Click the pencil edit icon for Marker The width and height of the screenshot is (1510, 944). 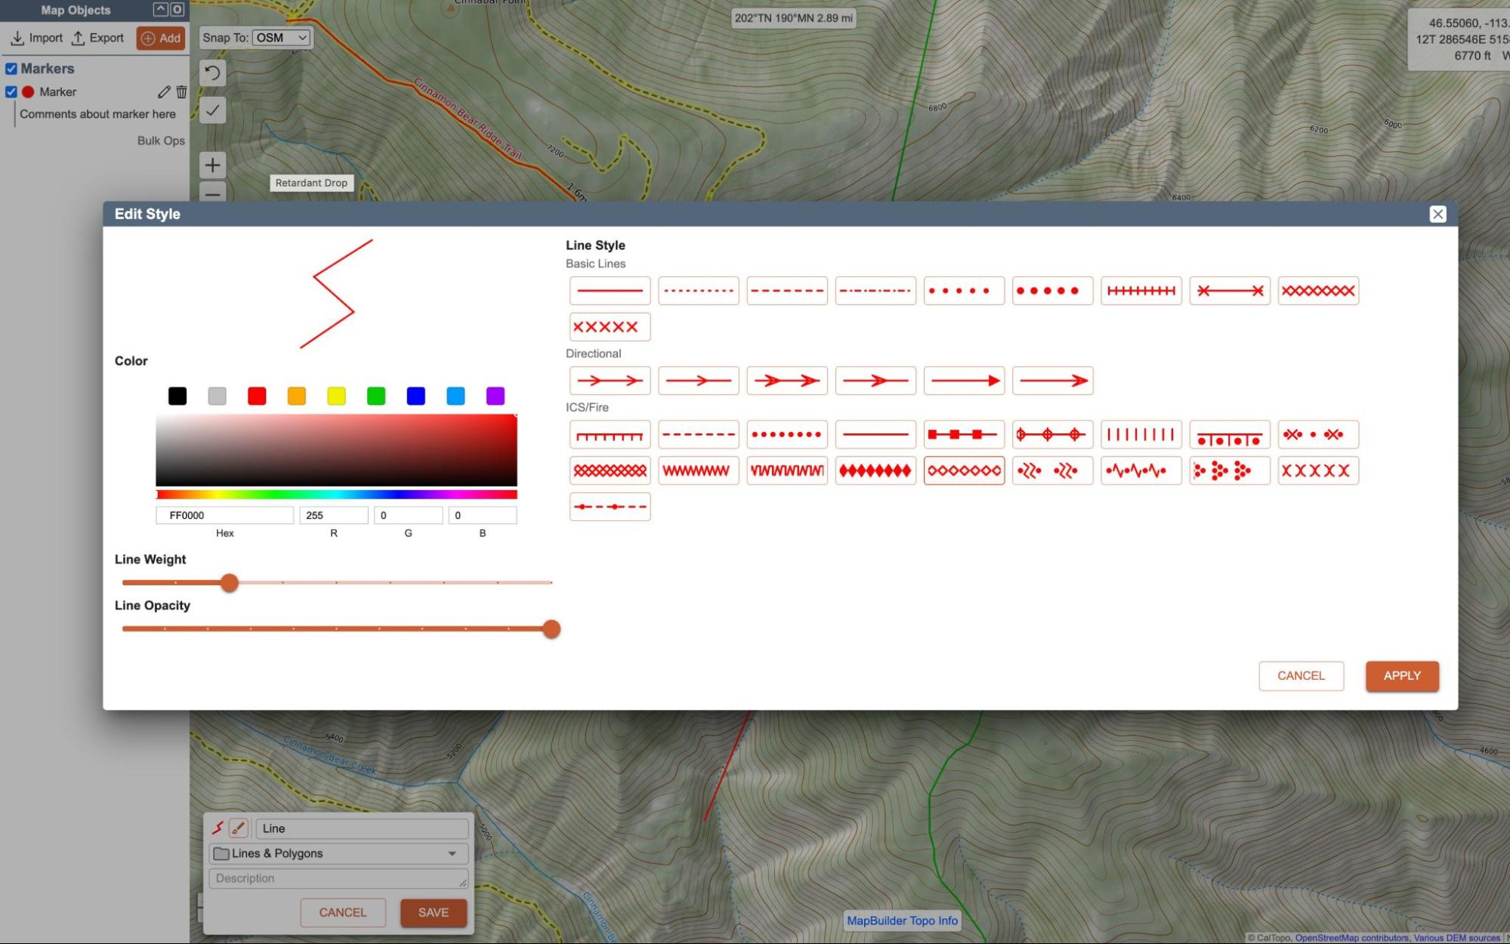coord(164,92)
